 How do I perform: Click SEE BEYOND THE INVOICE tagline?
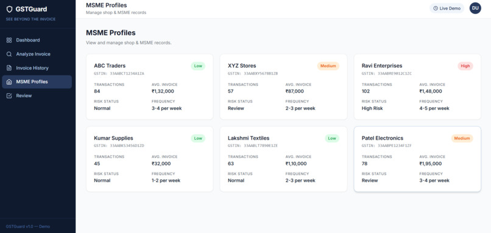30,19
